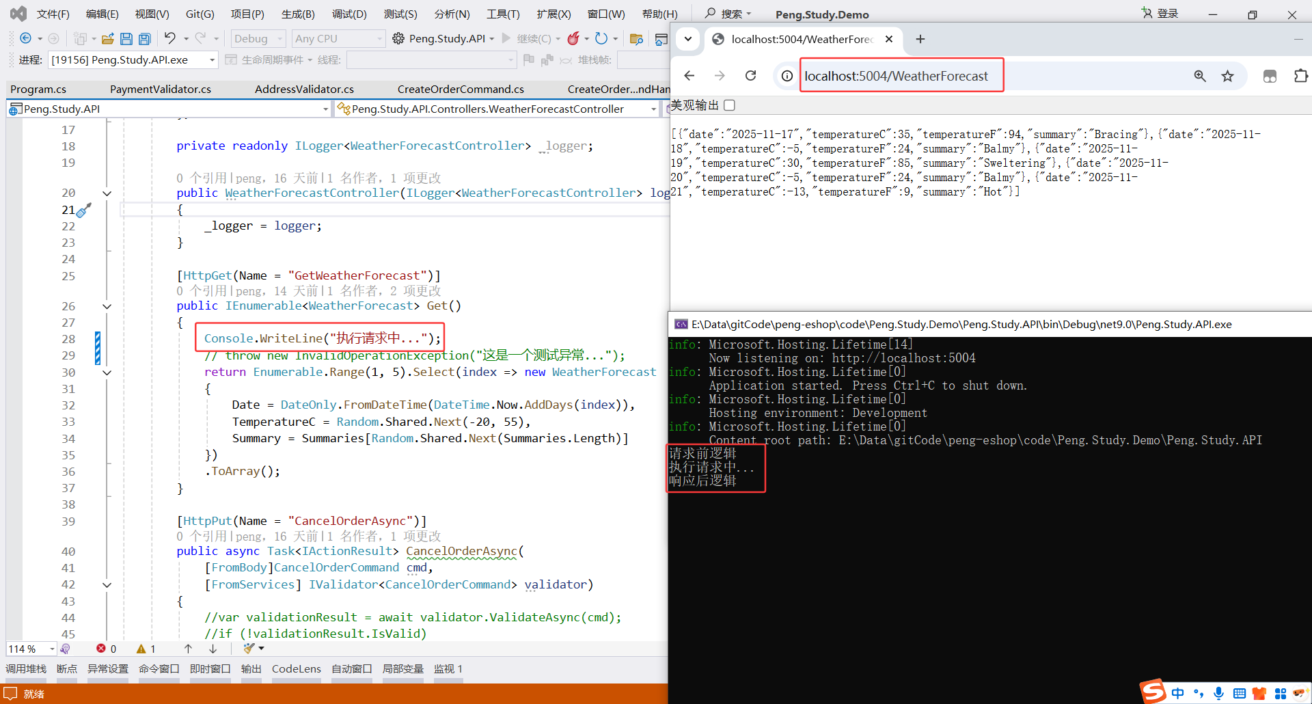Image resolution: width=1312 pixels, height=704 pixels.
Task: Open the process selector dropdown showing Peng.Study.API.exe
Action: tap(133, 60)
